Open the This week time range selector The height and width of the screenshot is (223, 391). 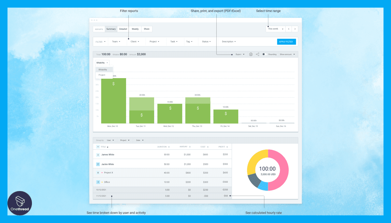[x=275, y=29]
